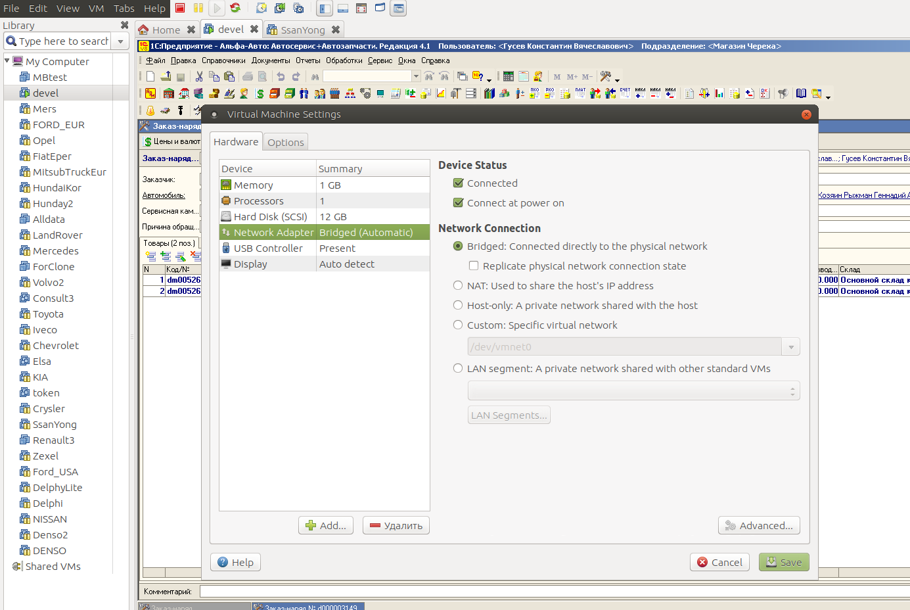910x610 pixels.
Task: Focus the Library search input field
Action: (x=64, y=41)
